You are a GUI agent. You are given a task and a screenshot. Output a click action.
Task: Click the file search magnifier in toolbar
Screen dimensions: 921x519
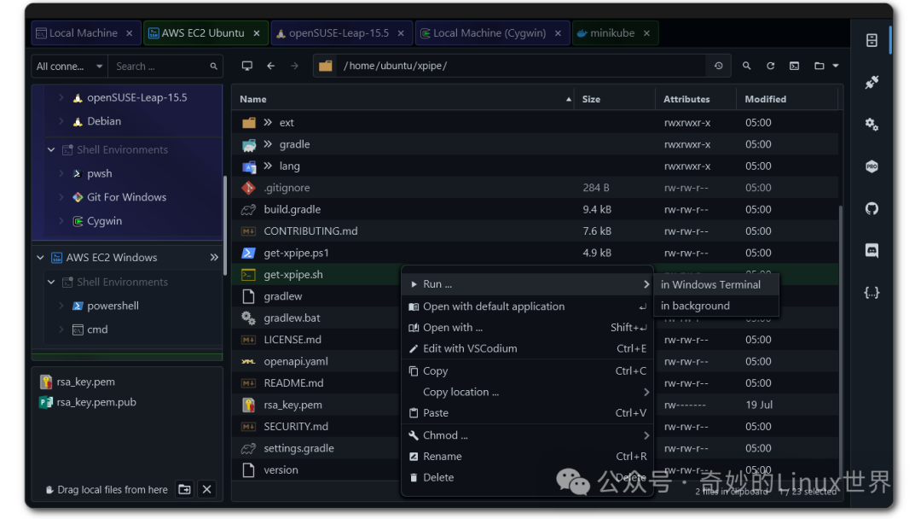(746, 66)
